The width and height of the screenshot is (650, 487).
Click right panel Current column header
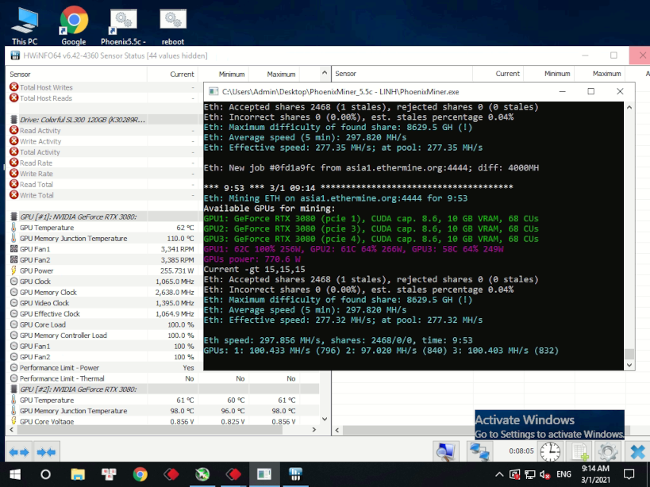tap(498, 74)
